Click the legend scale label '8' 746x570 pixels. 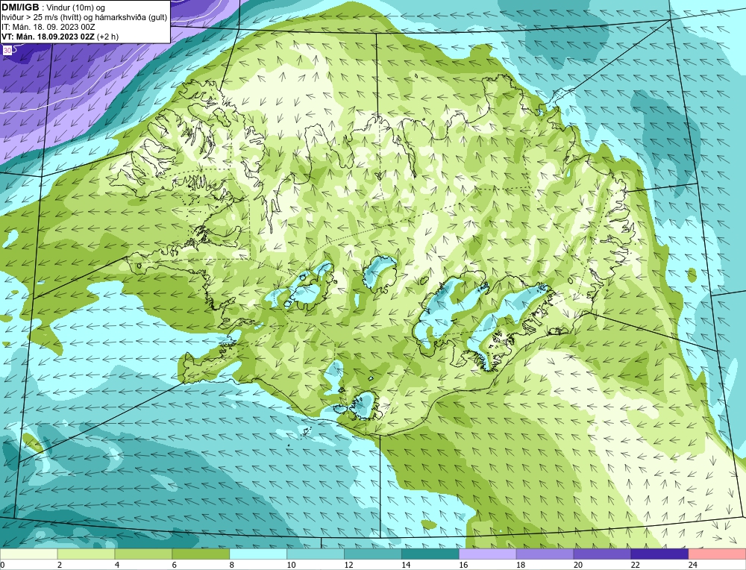click(232, 565)
